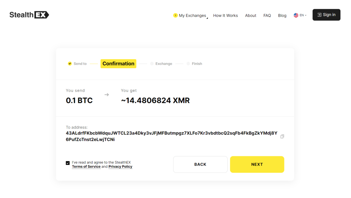Click the Exchange step circle indicator
351x198 pixels.
click(x=152, y=64)
